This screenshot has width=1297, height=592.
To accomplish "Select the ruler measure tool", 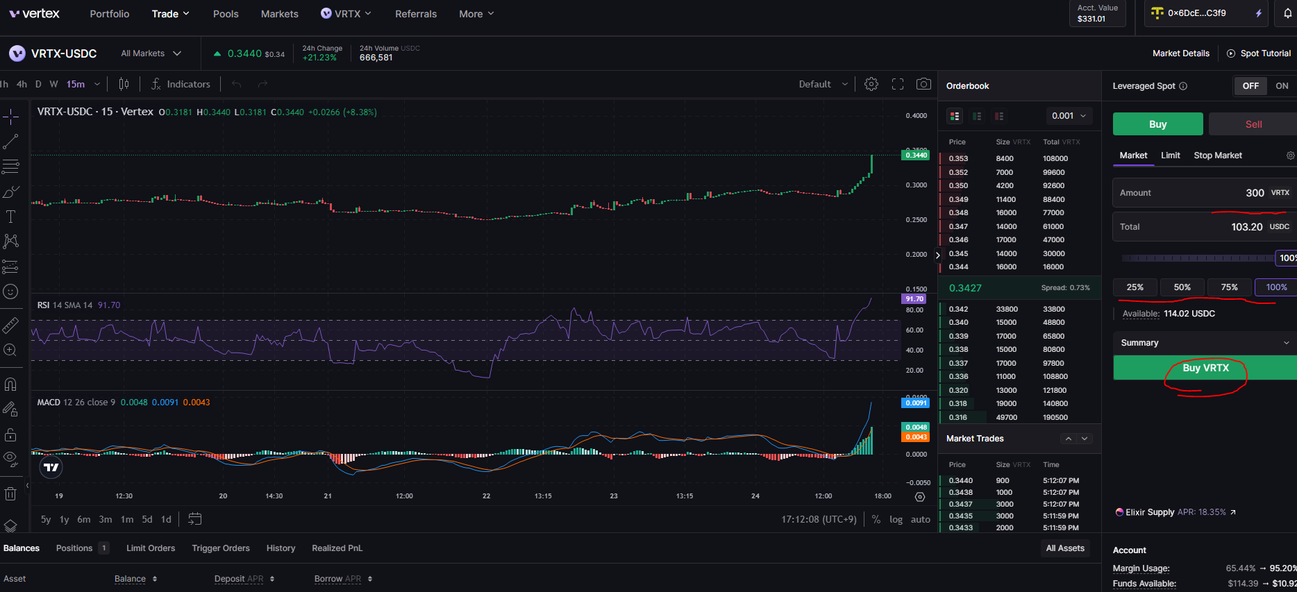I will click(10, 325).
